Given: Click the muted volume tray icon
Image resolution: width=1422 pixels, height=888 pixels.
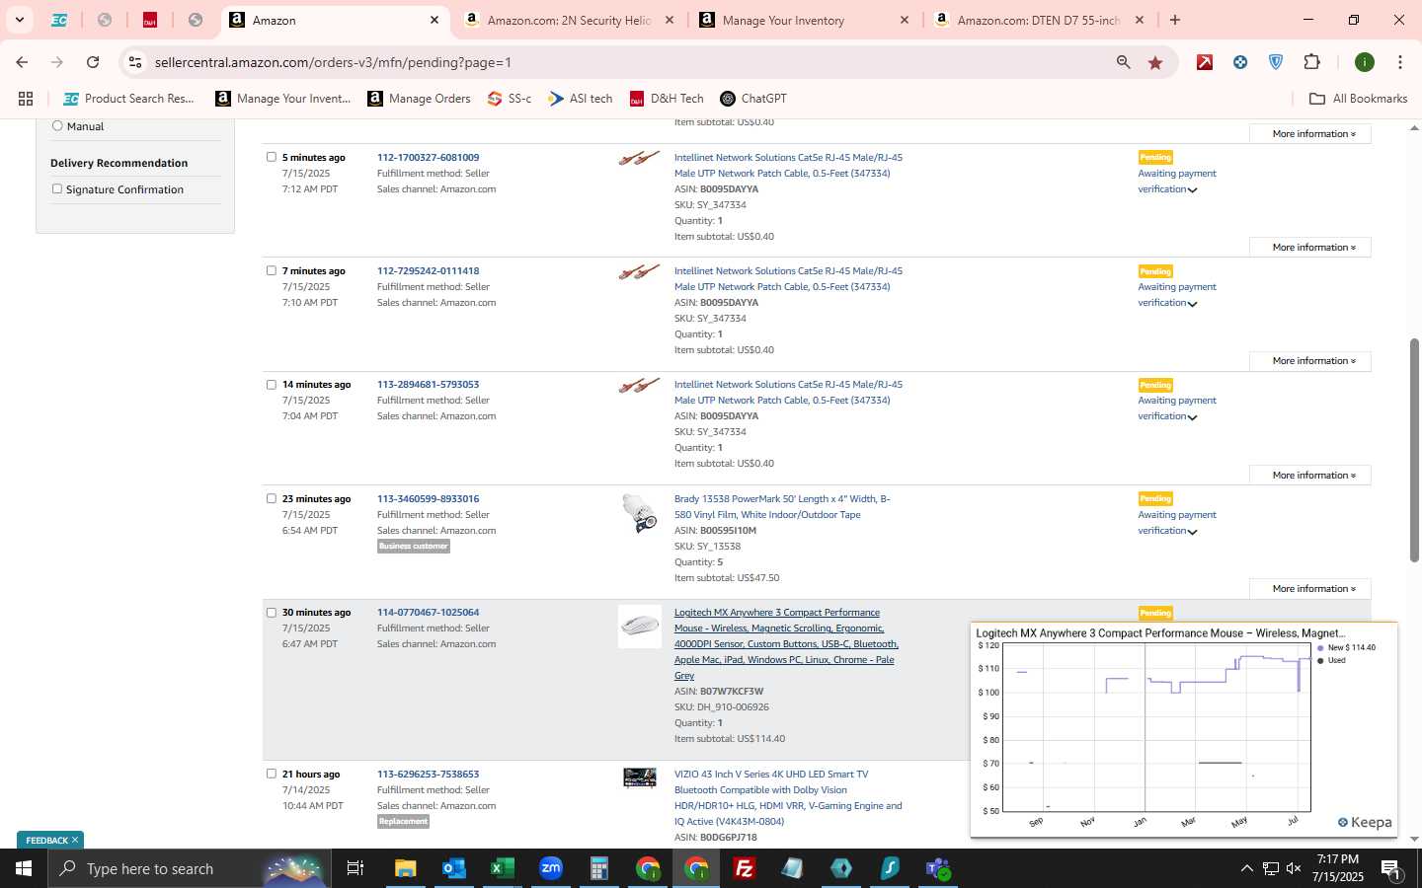Looking at the screenshot, I should click(x=1295, y=868).
